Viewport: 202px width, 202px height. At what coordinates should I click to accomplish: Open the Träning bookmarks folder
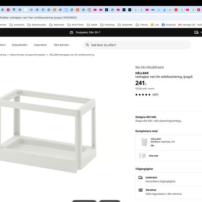[142, 25]
